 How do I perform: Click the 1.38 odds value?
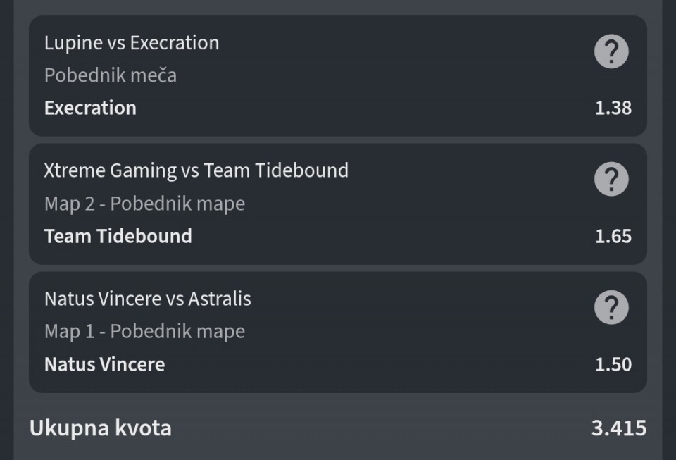613,108
